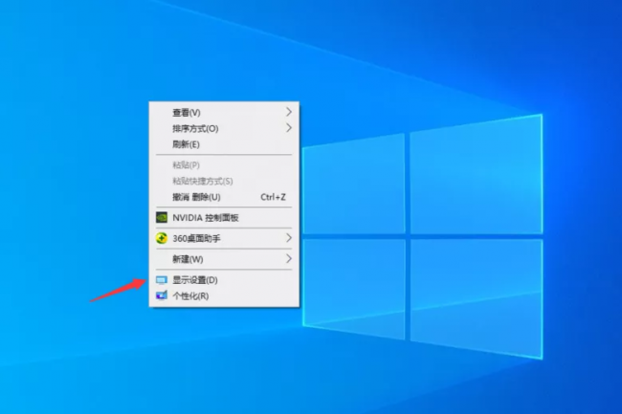Click the greyed 粘贴快捷方式(S) entry

(x=224, y=181)
